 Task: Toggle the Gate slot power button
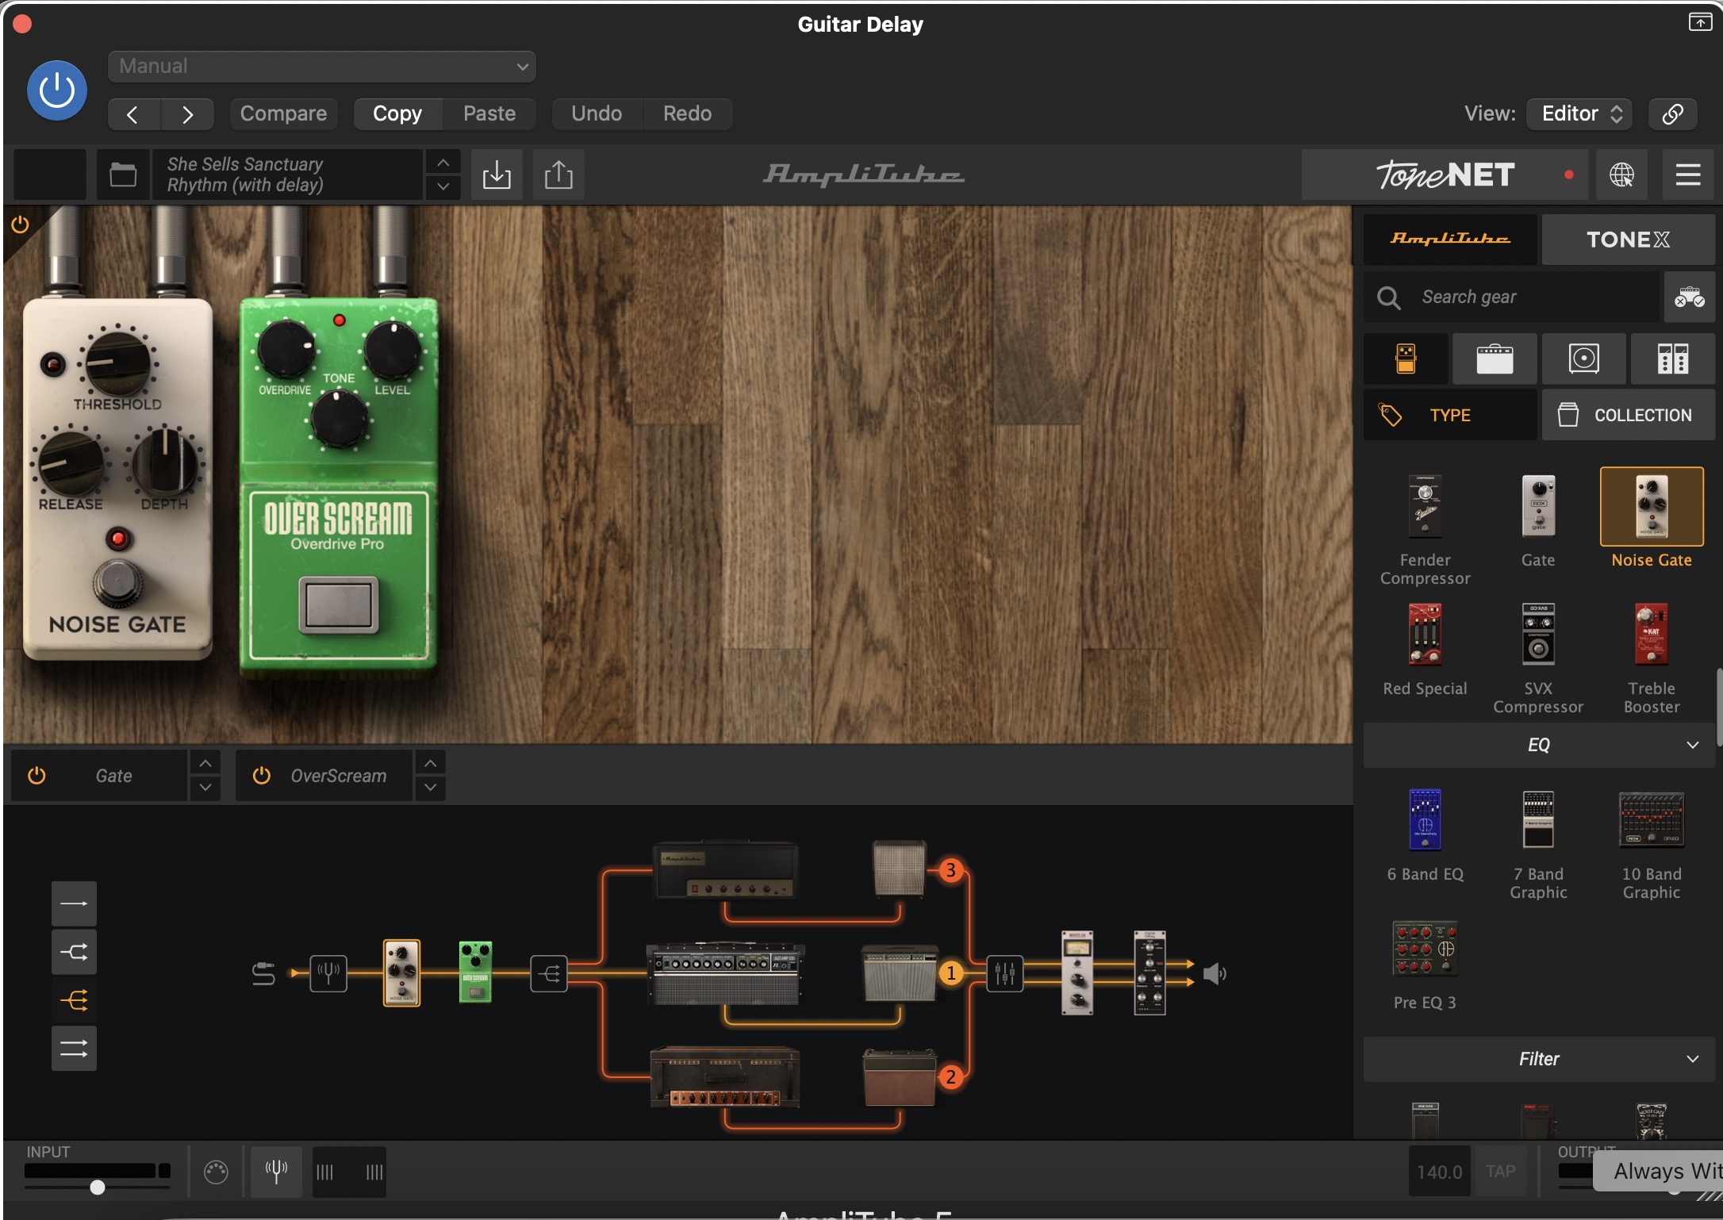click(36, 776)
